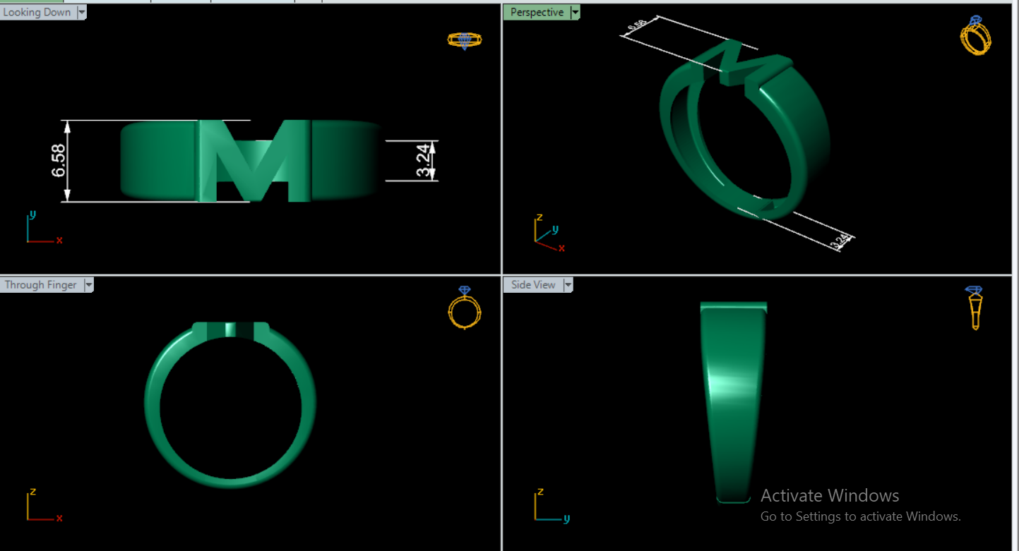Click the Looking Down viewport orientation ring icon
The image size is (1019, 551).
coord(464,40)
